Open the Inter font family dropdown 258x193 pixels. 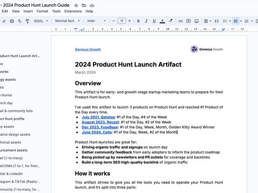click(x=97, y=21)
